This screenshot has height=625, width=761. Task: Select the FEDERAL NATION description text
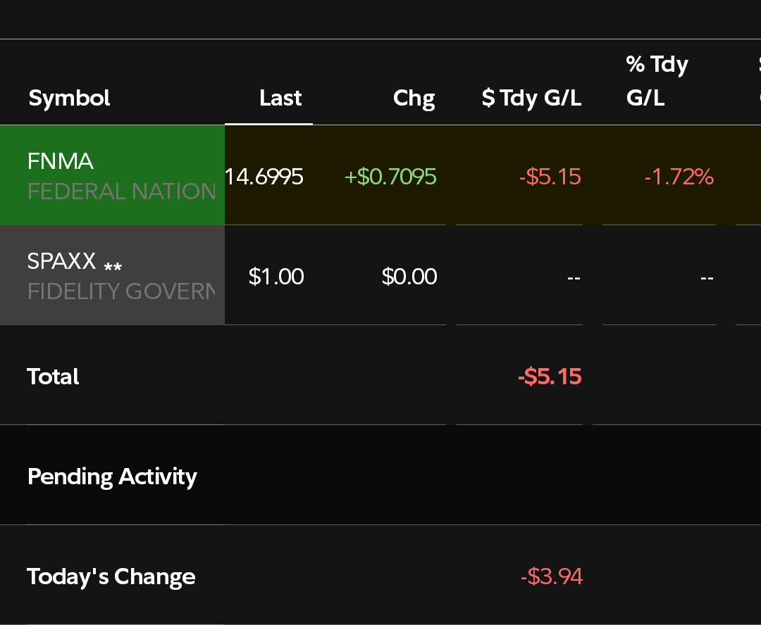coord(121,191)
